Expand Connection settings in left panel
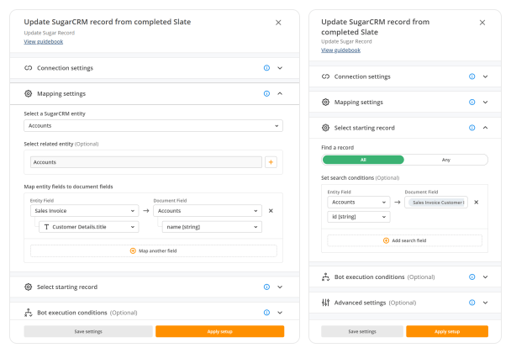The image size is (511, 353). coord(280,68)
